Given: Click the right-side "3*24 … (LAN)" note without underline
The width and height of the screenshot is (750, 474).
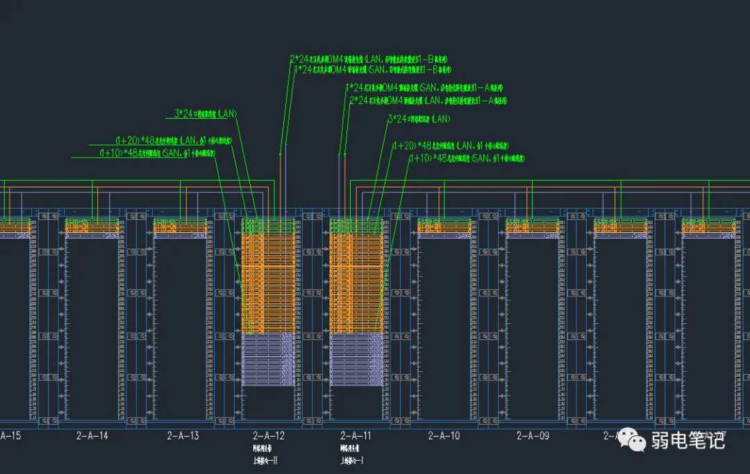Looking at the screenshot, I should [x=419, y=119].
